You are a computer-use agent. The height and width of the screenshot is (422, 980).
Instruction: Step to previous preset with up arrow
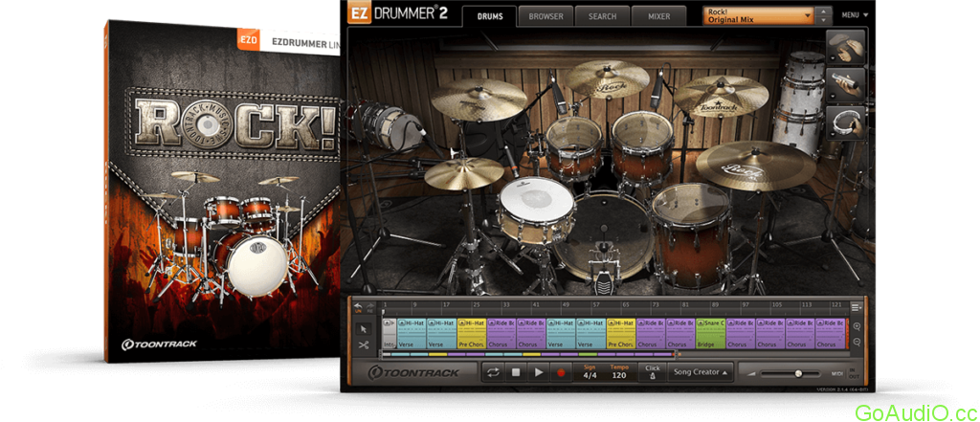824,11
